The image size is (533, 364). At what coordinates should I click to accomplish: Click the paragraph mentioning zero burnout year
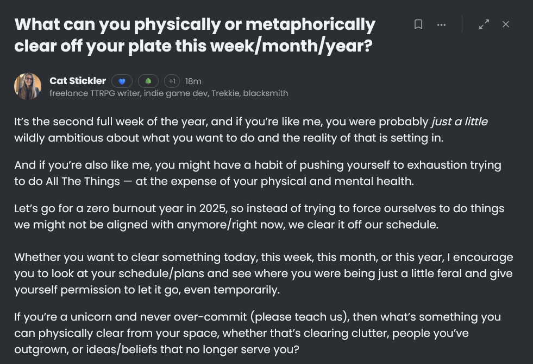coord(259,216)
